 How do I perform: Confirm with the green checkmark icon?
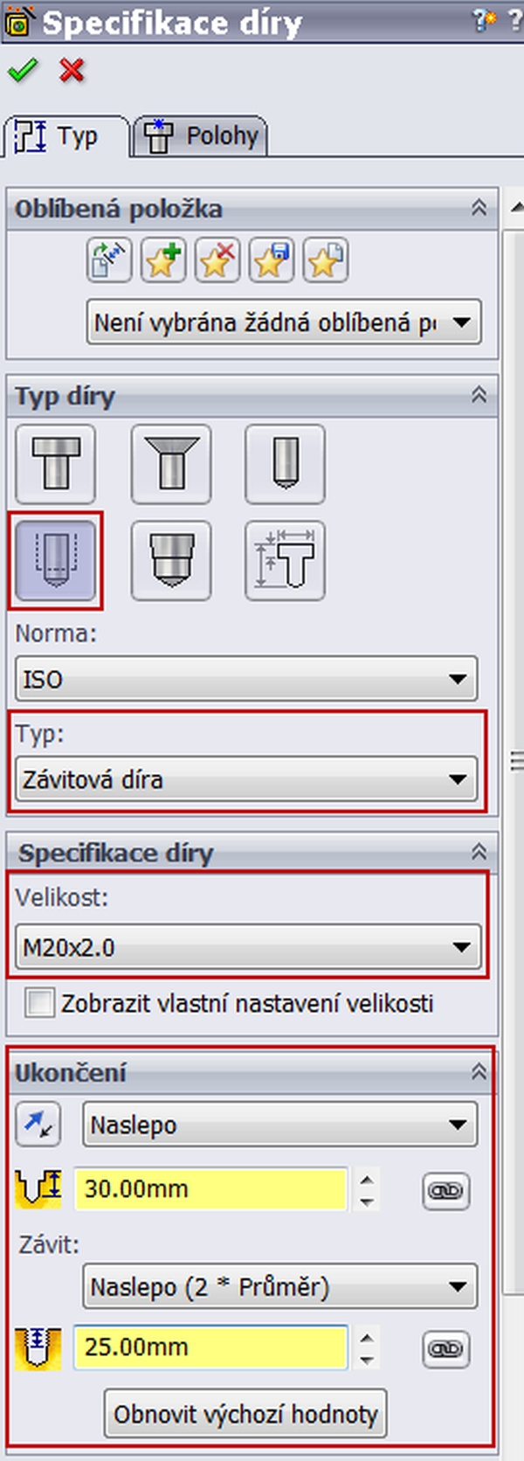[x=22, y=70]
